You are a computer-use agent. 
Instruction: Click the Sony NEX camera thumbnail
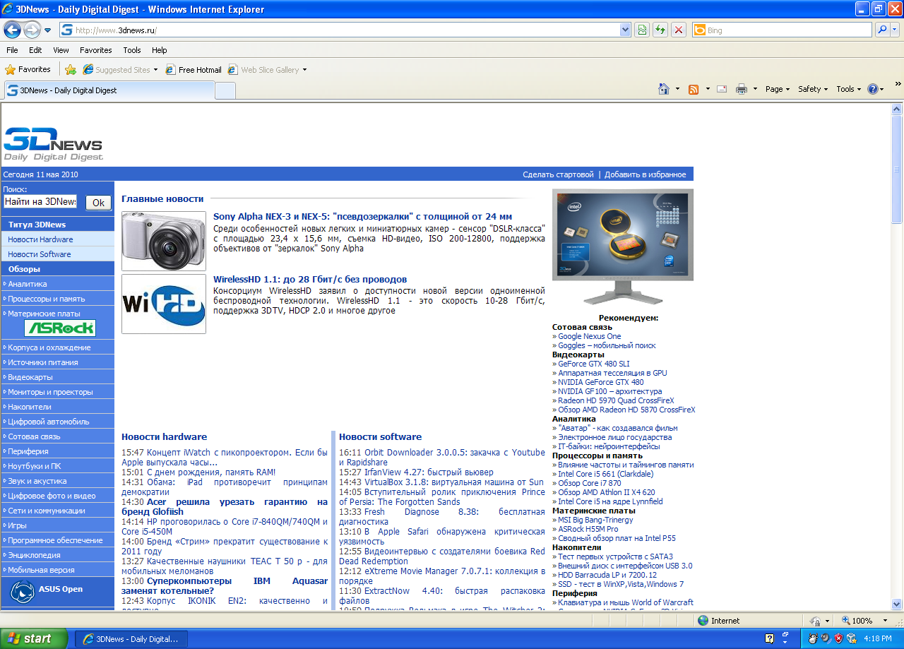pyautogui.click(x=164, y=241)
